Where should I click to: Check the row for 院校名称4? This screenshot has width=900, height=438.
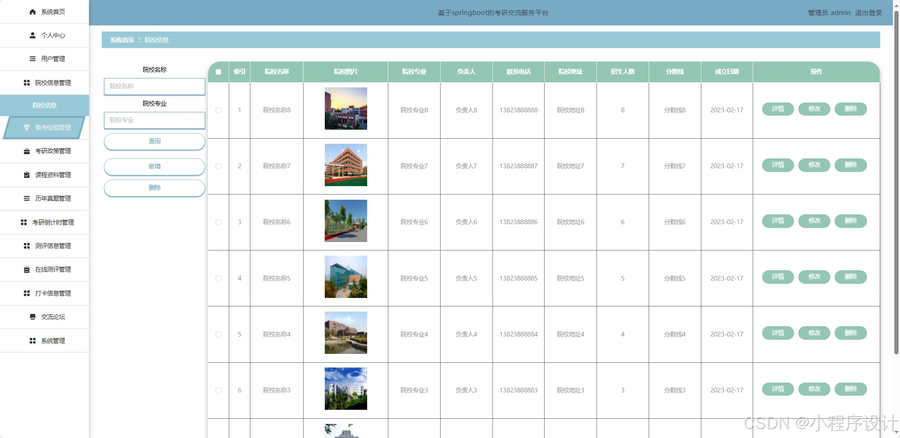(x=218, y=334)
